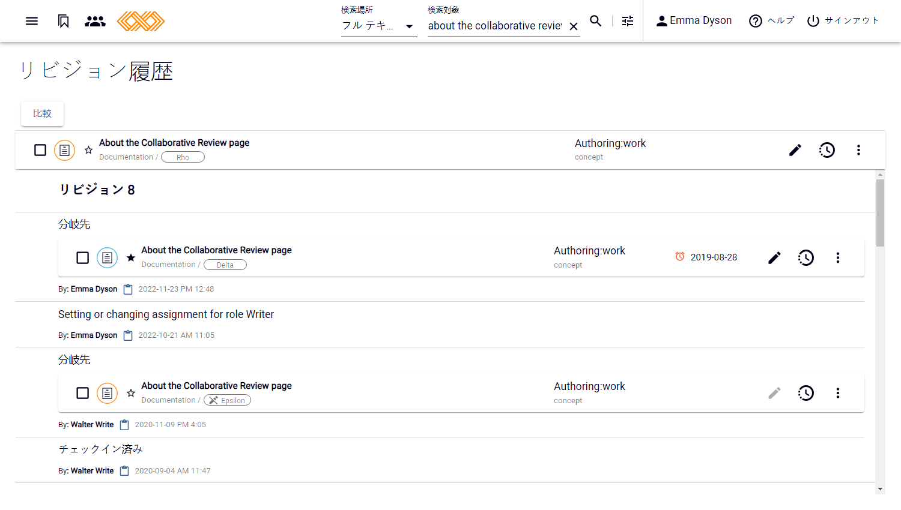Click clipboard icon beside 2020-11-09 date
Image resolution: width=901 pixels, height=510 pixels.
(x=124, y=425)
